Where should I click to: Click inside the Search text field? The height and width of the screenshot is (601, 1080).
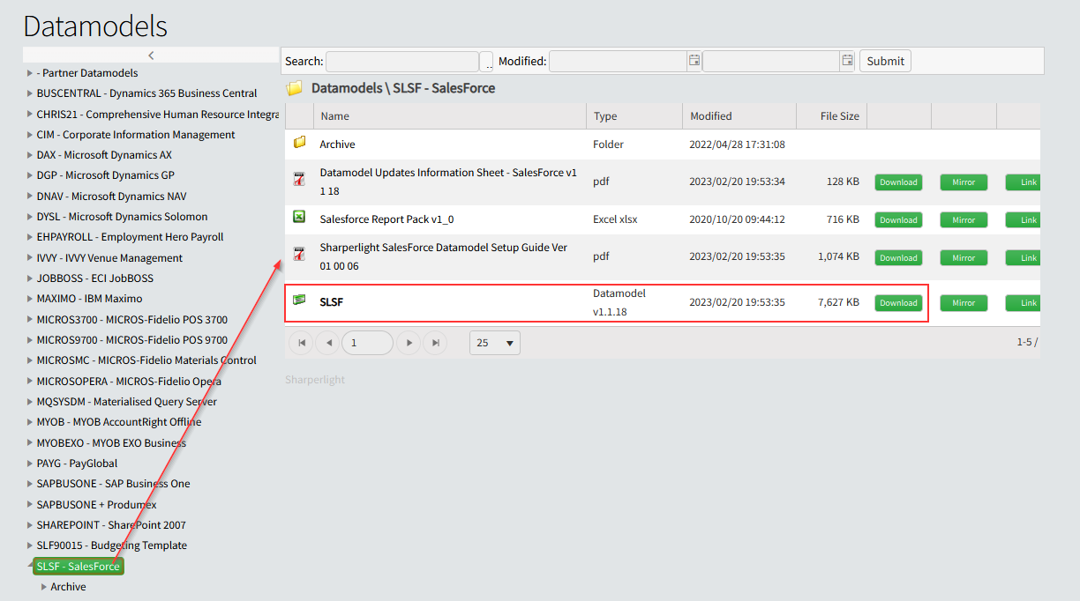click(x=402, y=61)
